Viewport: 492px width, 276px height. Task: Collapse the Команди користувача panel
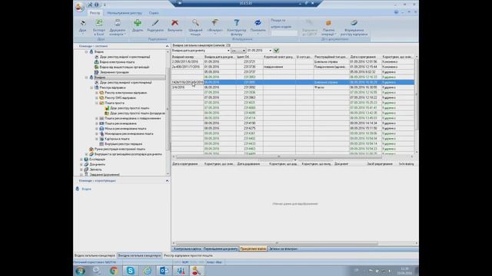(168, 181)
